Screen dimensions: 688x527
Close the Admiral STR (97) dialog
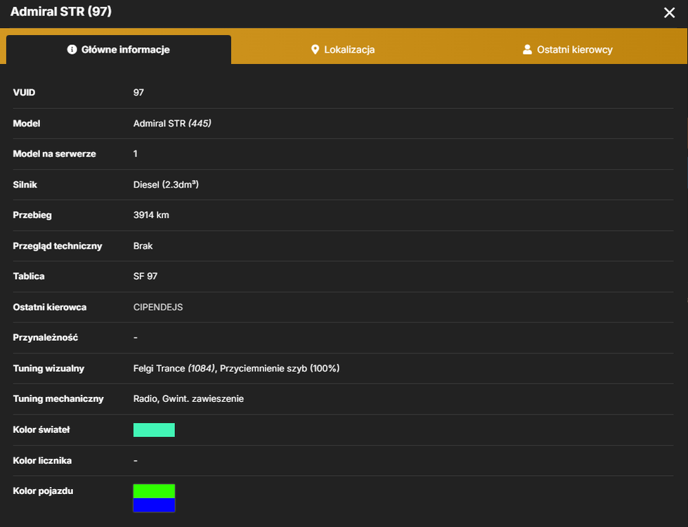pyautogui.click(x=669, y=13)
